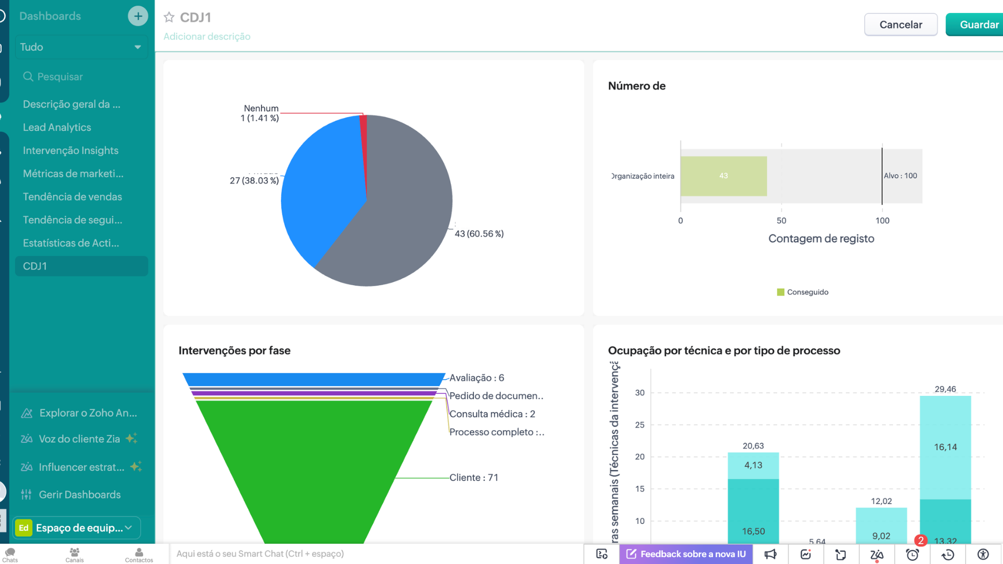Open the announcements megaphone icon

point(771,554)
